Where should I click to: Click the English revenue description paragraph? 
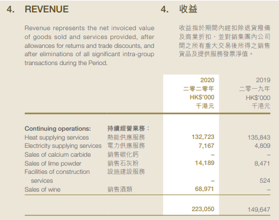(x=89, y=46)
